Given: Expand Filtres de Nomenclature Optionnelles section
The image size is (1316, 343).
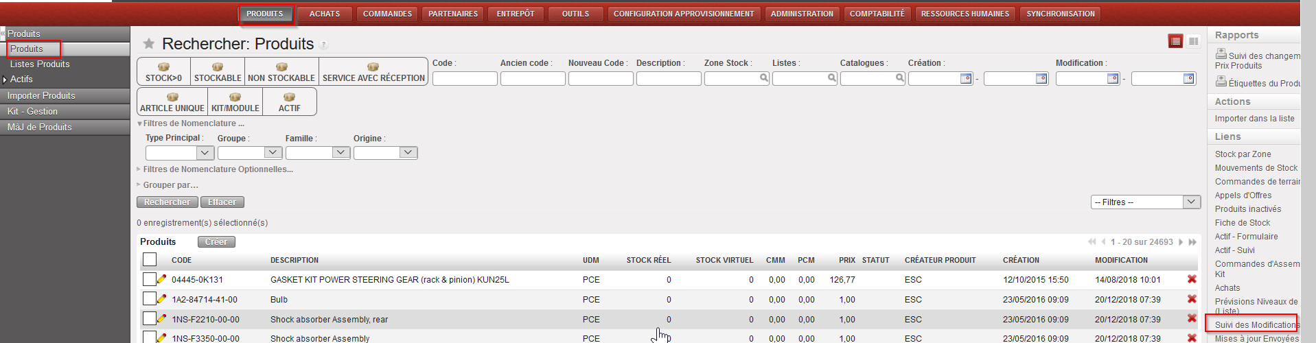Looking at the screenshot, I should [218, 169].
